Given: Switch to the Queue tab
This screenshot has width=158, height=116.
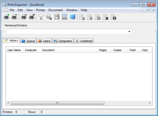Looking at the screenshot, I should [x=28, y=41].
